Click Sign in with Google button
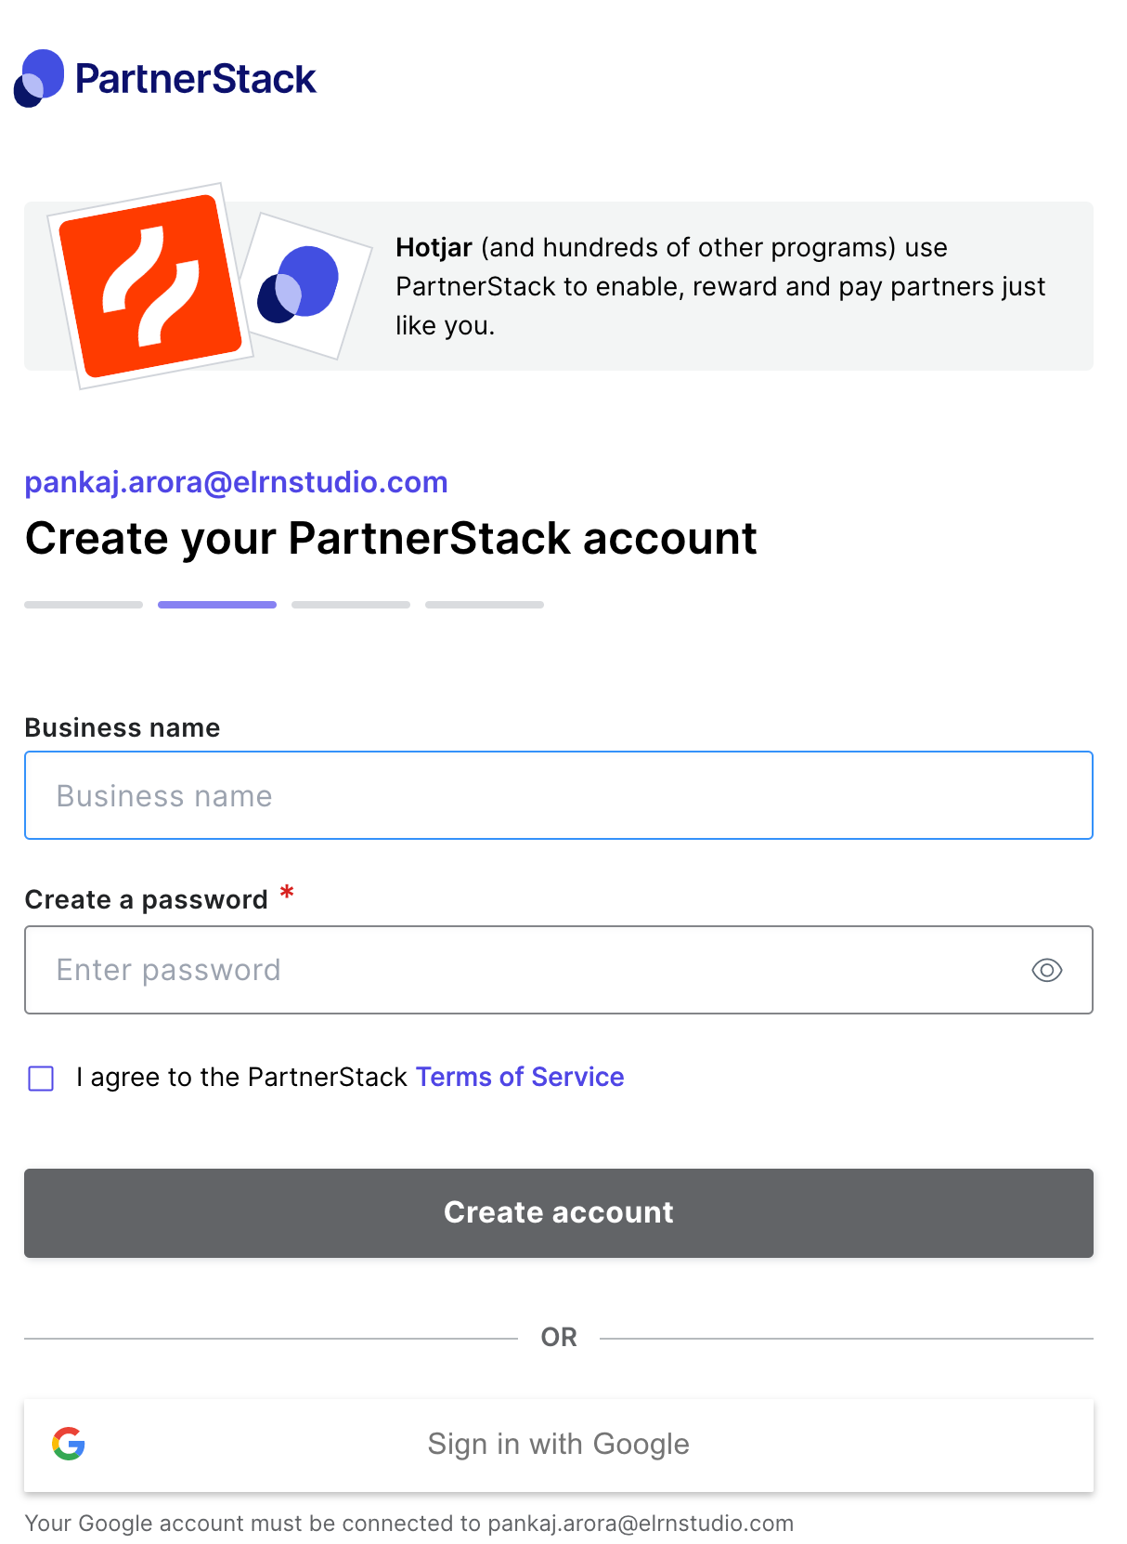Image resolution: width=1127 pixels, height=1544 pixels. [559, 1446]
